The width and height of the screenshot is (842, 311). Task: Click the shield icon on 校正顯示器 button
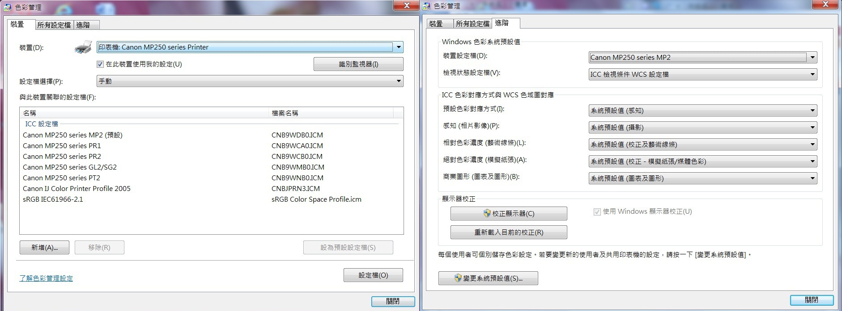487,213
